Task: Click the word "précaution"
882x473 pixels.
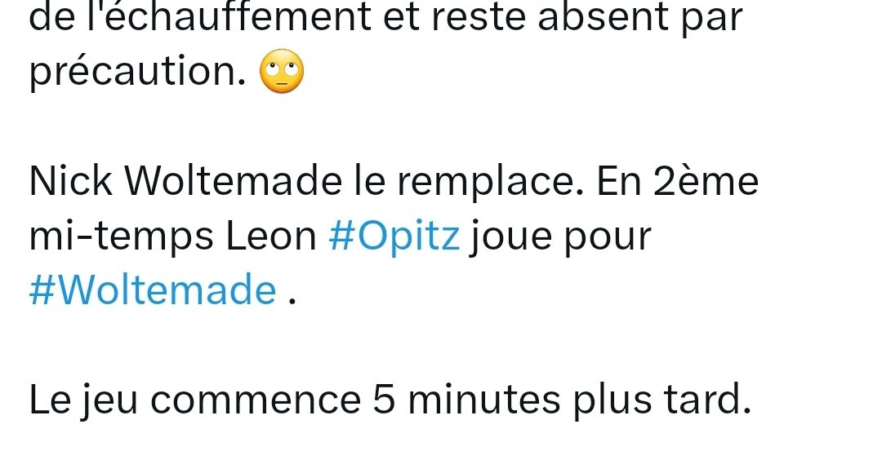Action: click(138, 72)
